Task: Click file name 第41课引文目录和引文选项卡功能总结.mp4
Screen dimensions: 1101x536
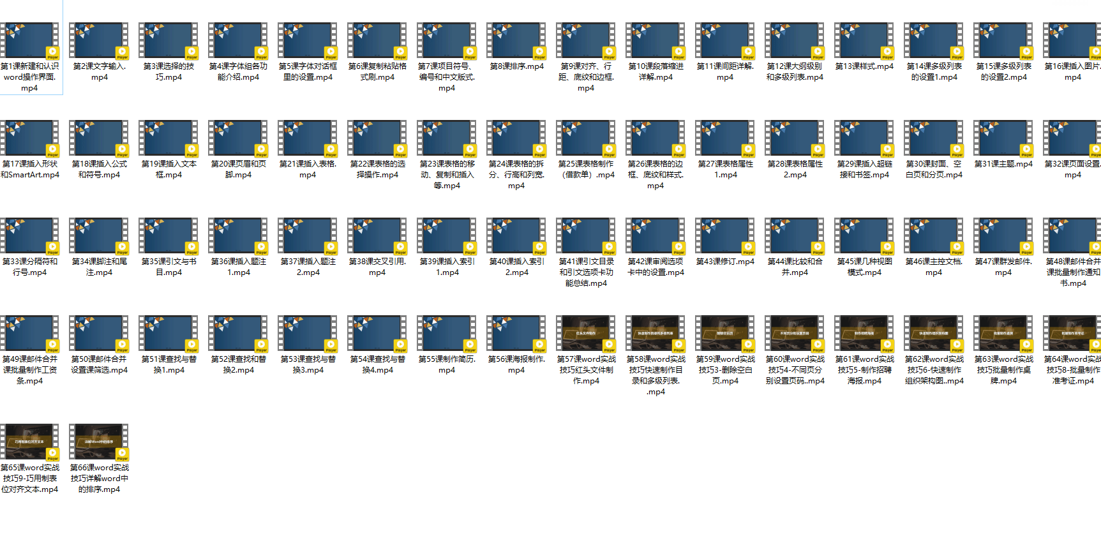Action: pos(586,272)
